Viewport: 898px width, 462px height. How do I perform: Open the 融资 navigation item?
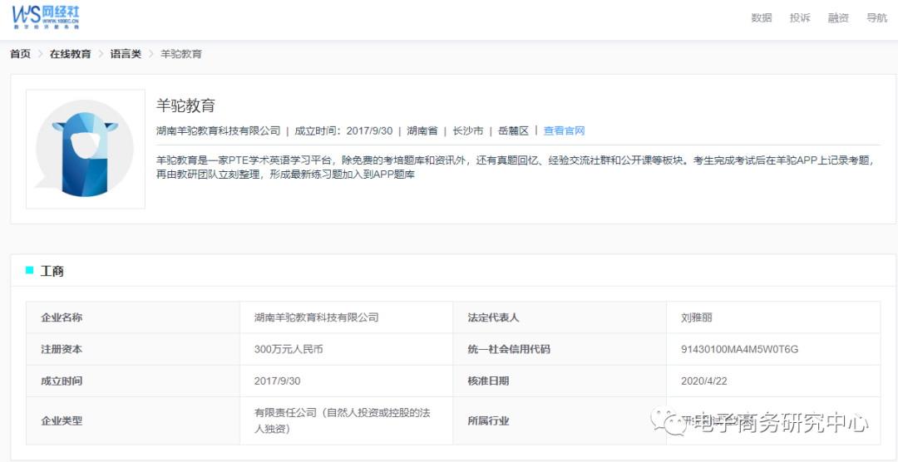click(x=838, y=17)
